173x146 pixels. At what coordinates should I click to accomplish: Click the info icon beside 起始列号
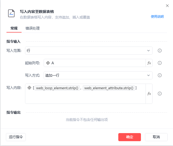click(160, 63)
